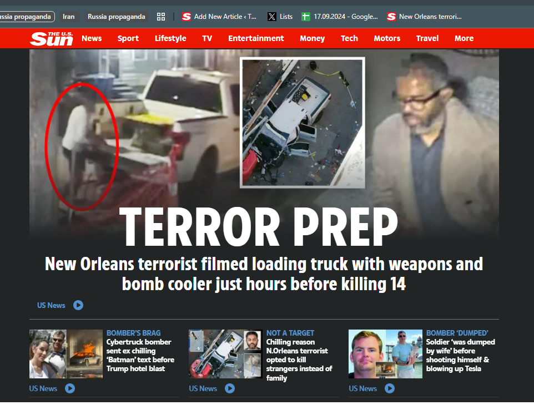The image size is (534, 405).
Task: Click the Soldier dumped by wife thumbnail
Action: 386,354
